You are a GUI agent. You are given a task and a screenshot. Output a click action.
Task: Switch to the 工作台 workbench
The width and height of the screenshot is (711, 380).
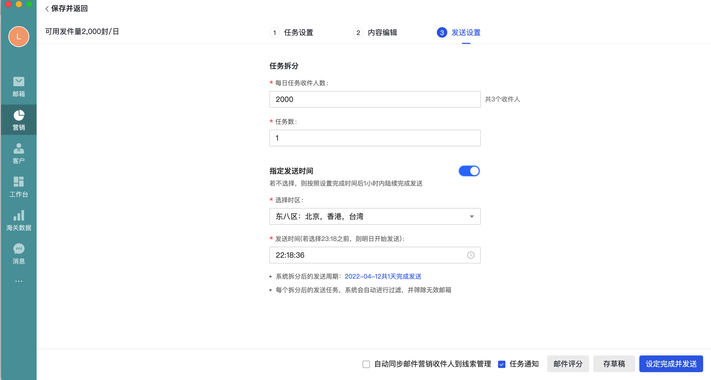point(18,187)
